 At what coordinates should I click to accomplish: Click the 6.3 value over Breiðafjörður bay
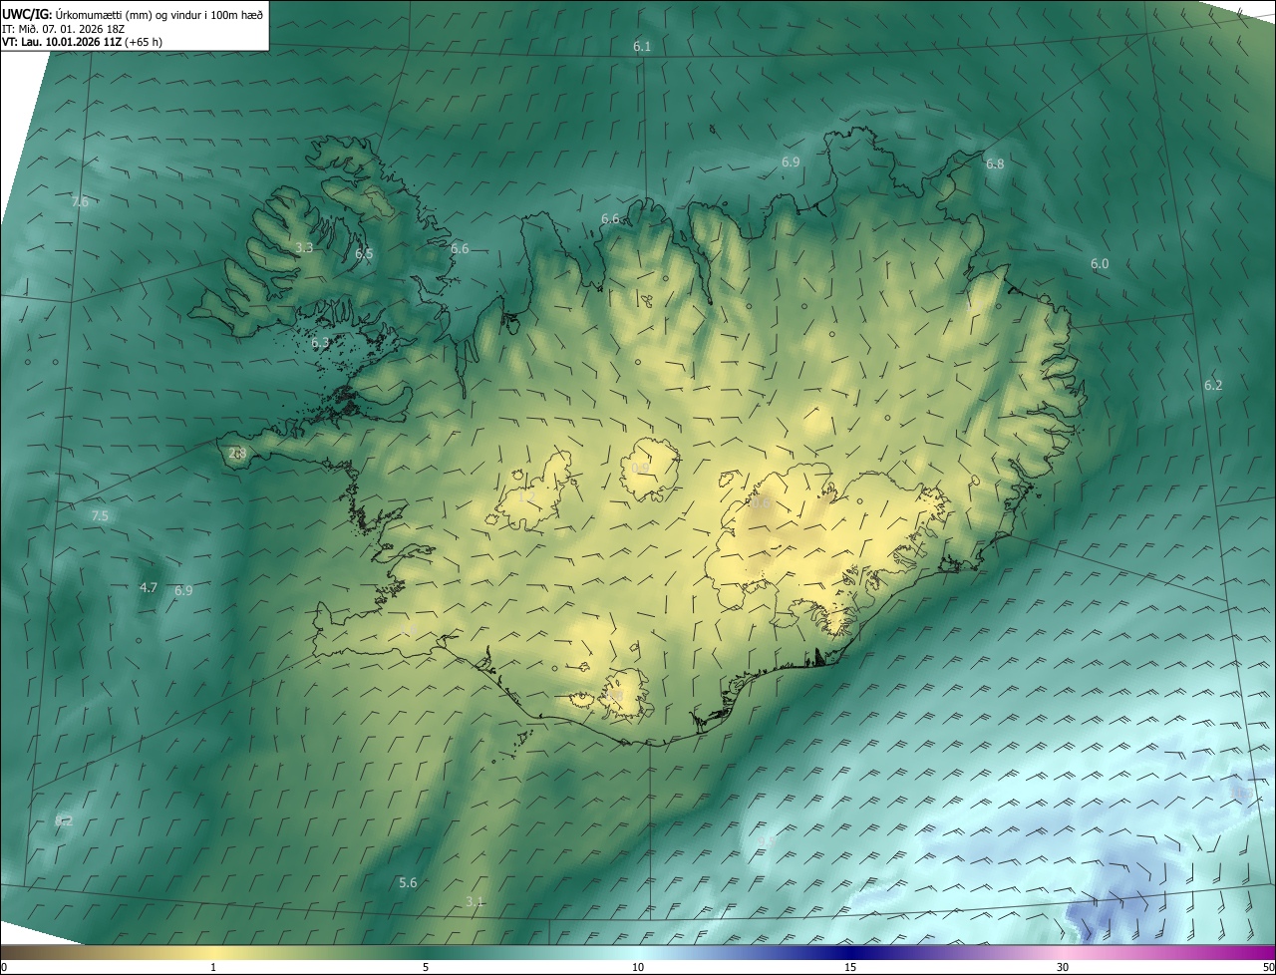tap(320, 343)
